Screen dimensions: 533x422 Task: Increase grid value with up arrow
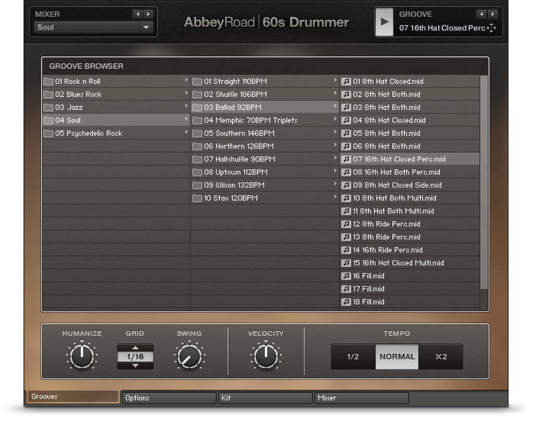[x=135, y=348]
